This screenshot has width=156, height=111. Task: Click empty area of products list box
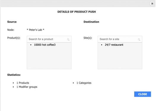point(49,58)
